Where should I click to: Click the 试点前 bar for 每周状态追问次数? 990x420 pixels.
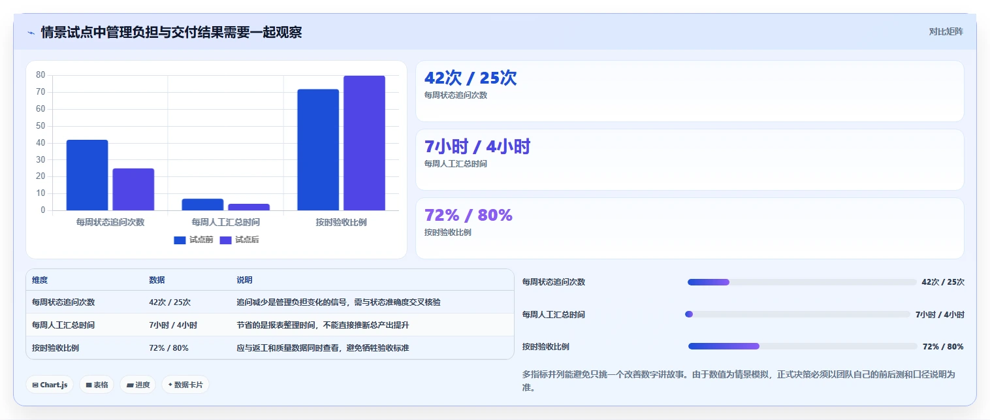pos(87,175)
